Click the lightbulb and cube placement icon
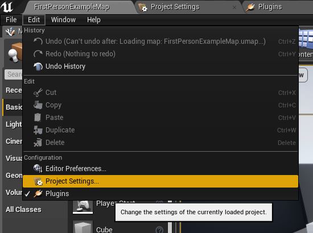This screenshot has width=313, height=233. 15,52
